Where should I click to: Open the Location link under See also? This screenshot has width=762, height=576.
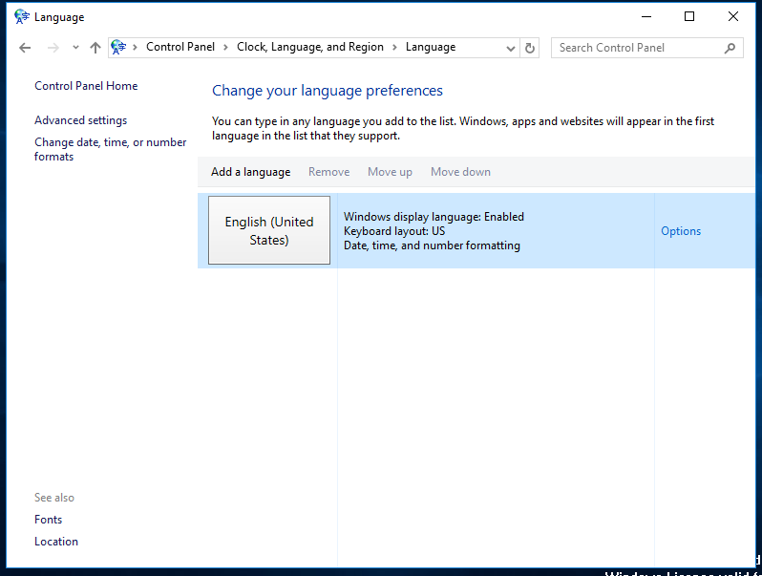[56, 542]
